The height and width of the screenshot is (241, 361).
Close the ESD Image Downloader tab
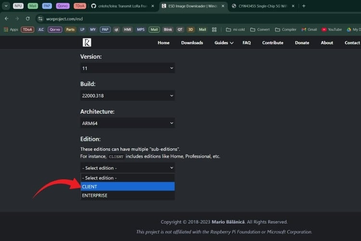223,6
